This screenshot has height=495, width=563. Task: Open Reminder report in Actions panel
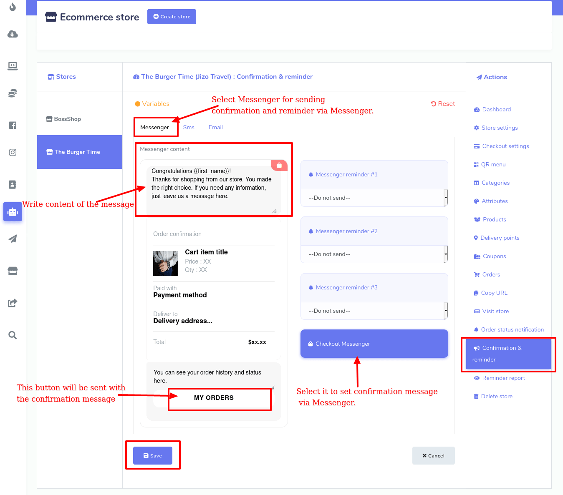[x=503, y=378]
